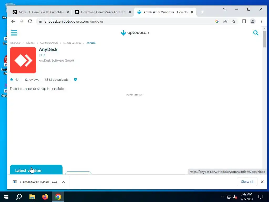
Task: Click the 7.1.13 version link
Action: (42, 55)
